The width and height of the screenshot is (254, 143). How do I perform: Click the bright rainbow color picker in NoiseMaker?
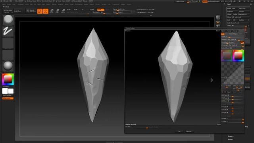pos(239,56)
